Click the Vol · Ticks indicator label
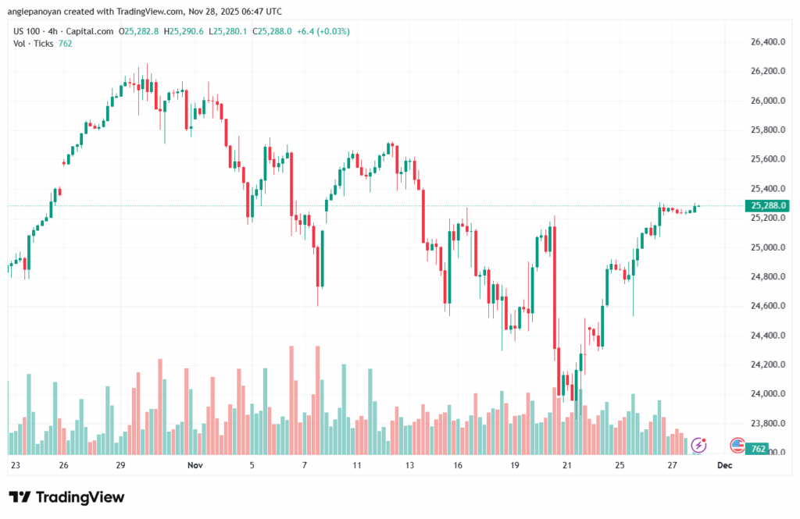The width and height of the screenshot is (800, 519). pos(34,43)
